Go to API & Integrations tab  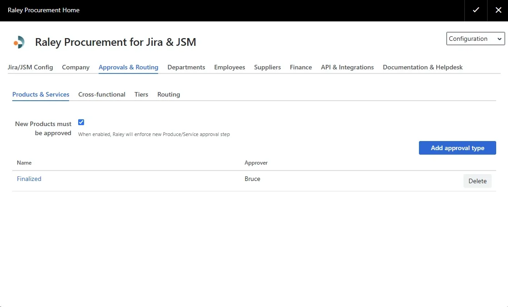point(347,67)
